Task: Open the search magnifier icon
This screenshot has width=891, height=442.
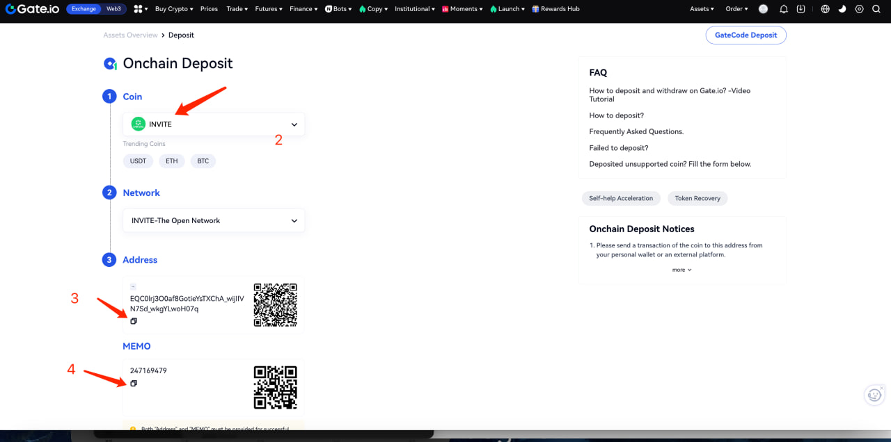Action: 876,9
